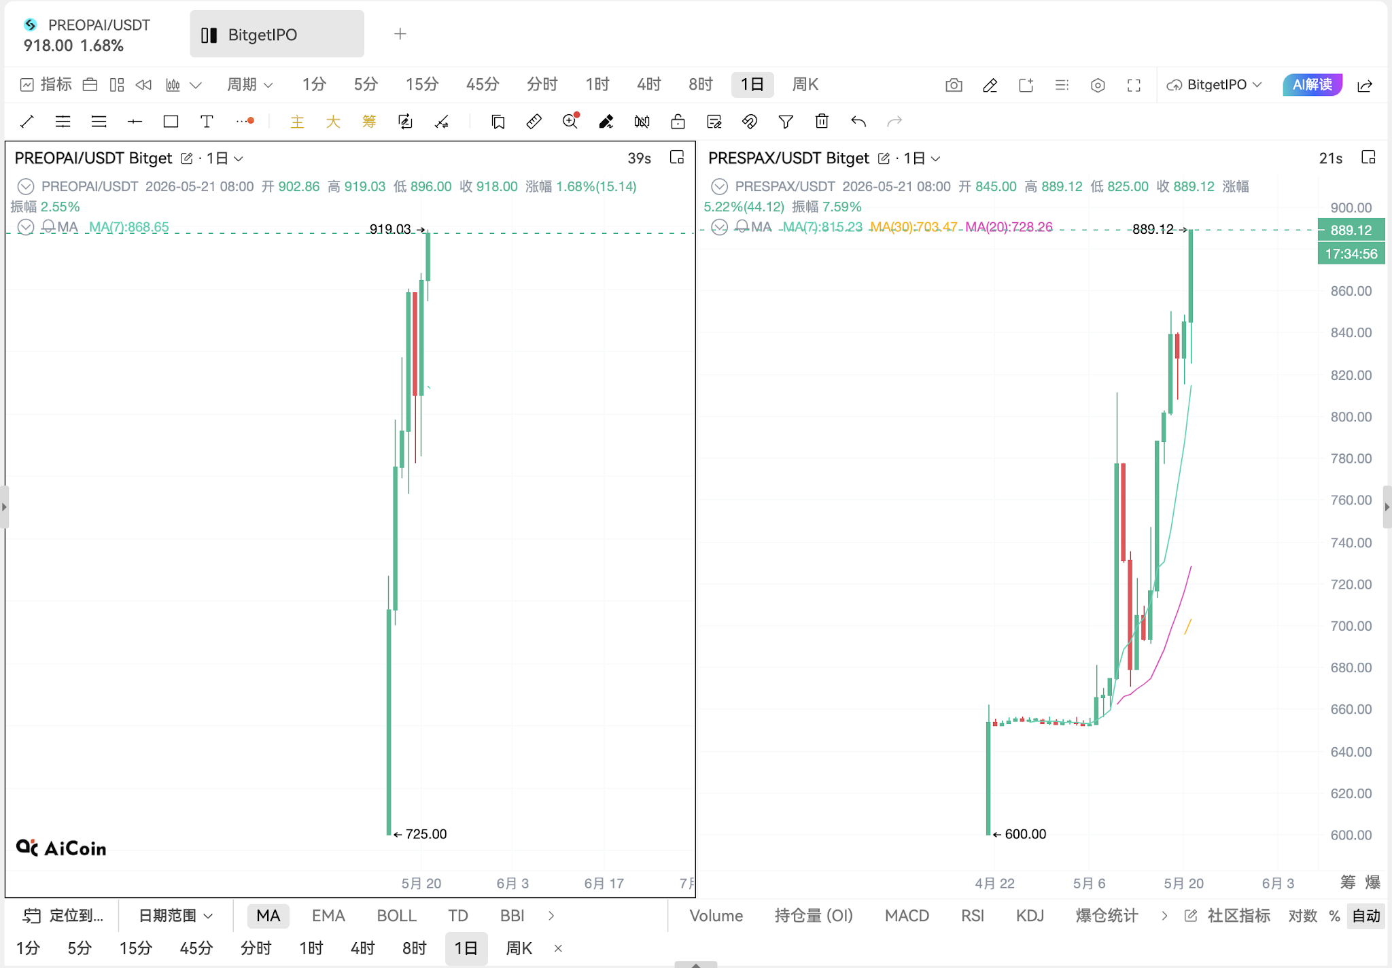Maximize the PRESPAX/USDT chart pane
This screenshot has height=968, width=1392.
tap(1368, 158)
